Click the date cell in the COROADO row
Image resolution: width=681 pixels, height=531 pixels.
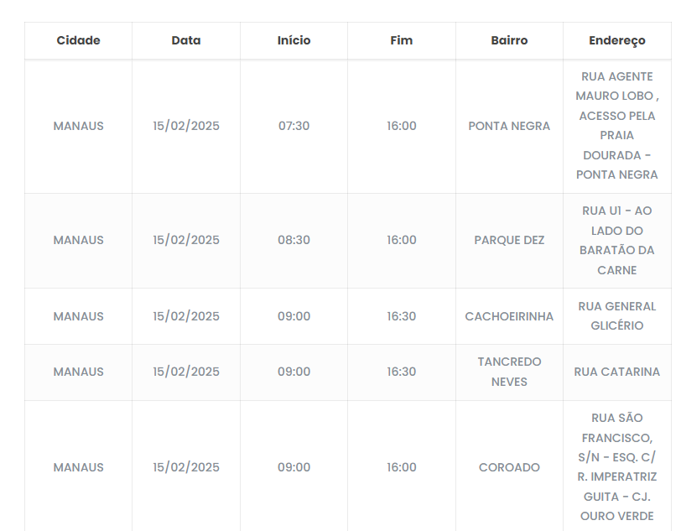pos(186,467)
